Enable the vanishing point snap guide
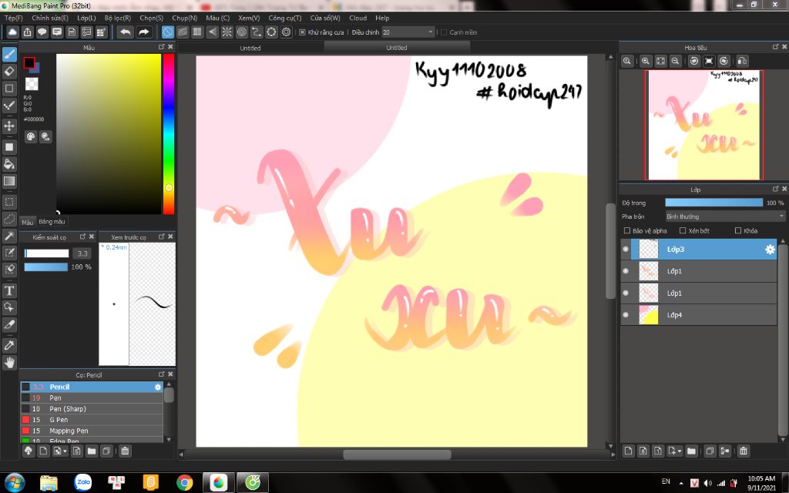This screenshot has width=789, height=493. tap(213, 32)
